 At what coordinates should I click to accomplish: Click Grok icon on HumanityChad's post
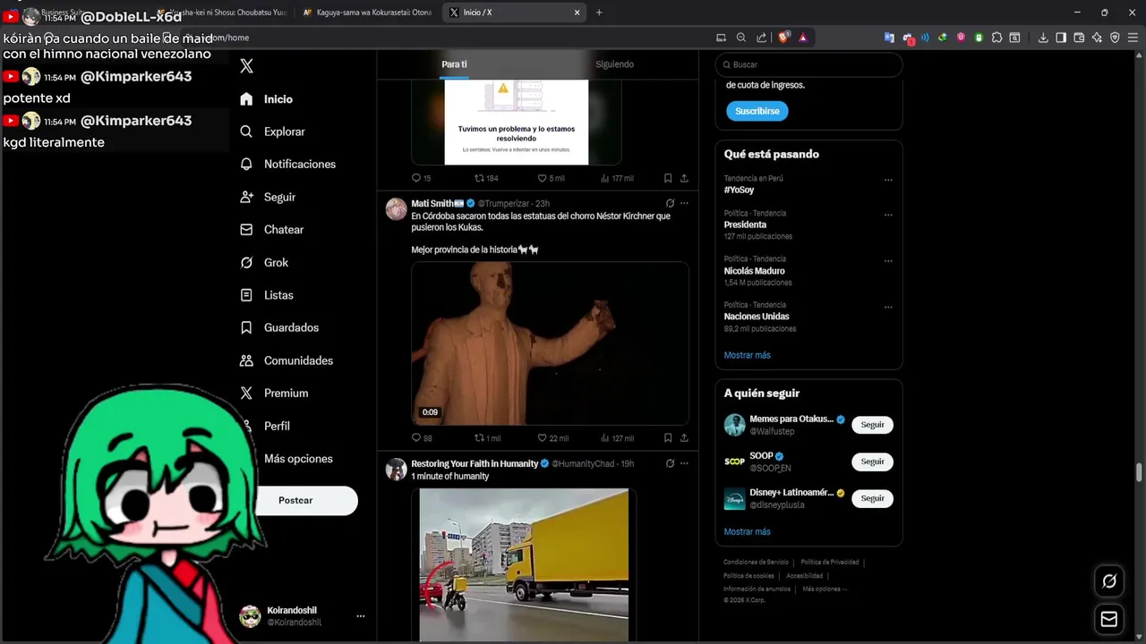pyautogui.click(x=670, y=463)
